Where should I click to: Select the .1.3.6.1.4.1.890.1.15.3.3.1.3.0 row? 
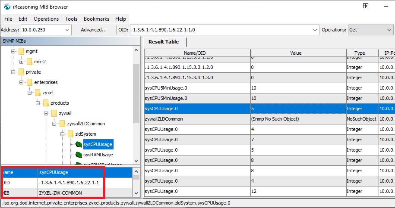269,78
